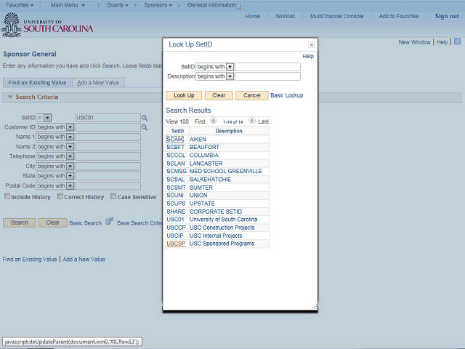Open SetID operator dropdown in dialog
The height and width of the screenshot is (349, 465).
tap(230, 67)
